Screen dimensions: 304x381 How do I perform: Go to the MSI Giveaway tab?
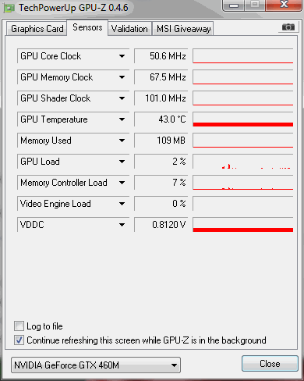point(183,29)
